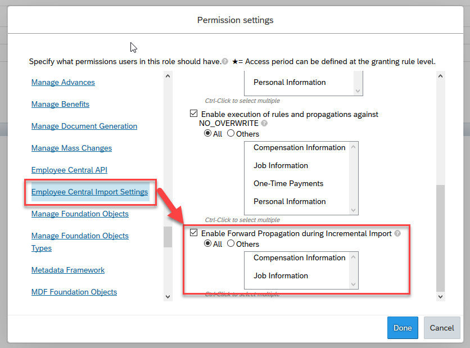Select All radio under Forward Propagation
Viewport: 470px width, 348px height.
207,243
